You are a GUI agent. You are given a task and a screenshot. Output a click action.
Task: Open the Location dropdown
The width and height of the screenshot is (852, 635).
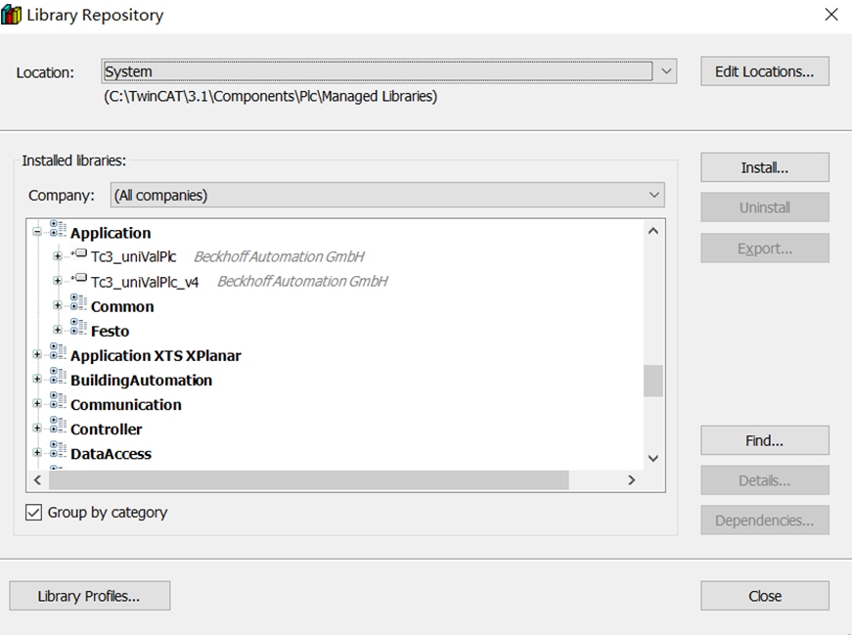pyautogui.click(x=665, y=71)
